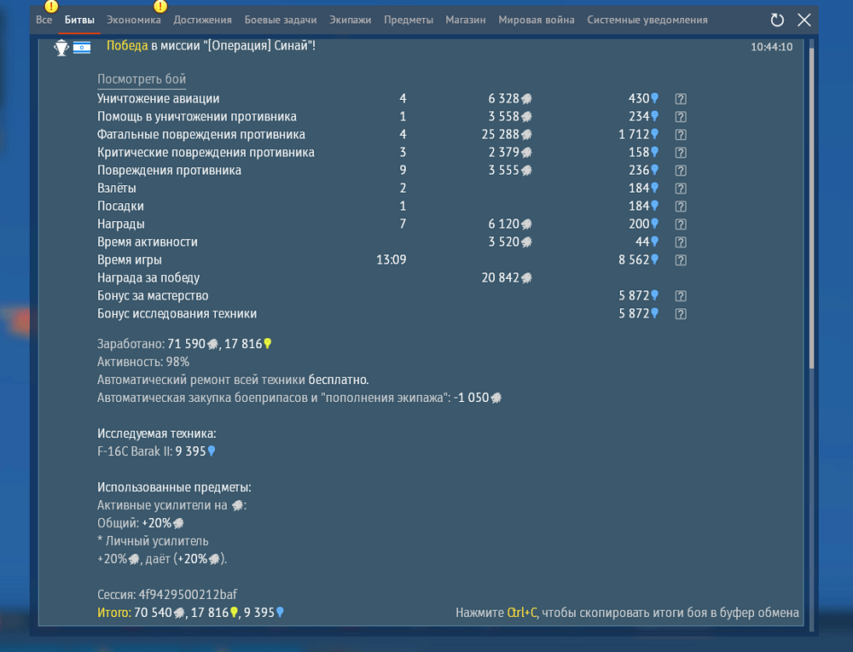The height and width of the screenshot is (652, 853).
Task: Click the 10:44:10 timestamp
Action: (x=771, y=47)
